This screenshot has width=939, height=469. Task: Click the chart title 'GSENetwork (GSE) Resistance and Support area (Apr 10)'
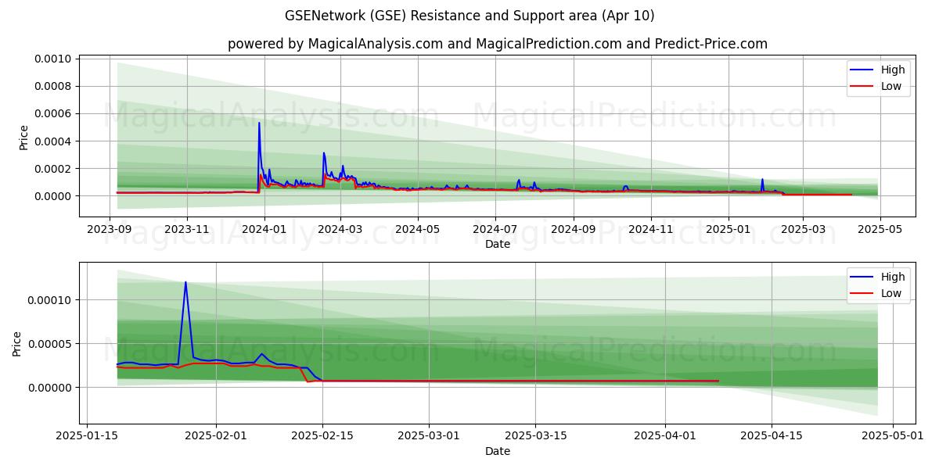[x=469, y=16]
